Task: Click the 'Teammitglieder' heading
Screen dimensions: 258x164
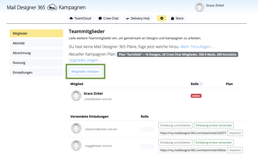Action: pos(87,31)
